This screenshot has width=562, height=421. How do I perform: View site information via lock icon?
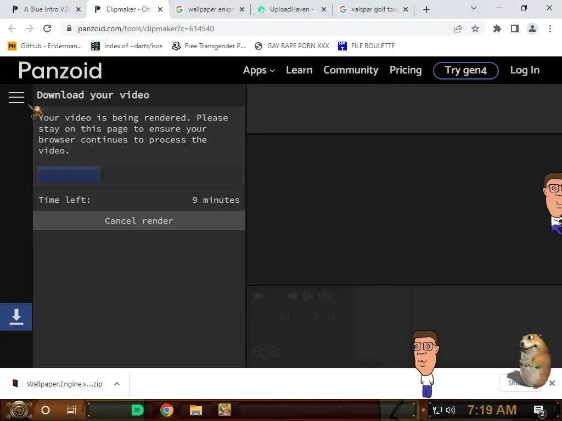[69, 29]
